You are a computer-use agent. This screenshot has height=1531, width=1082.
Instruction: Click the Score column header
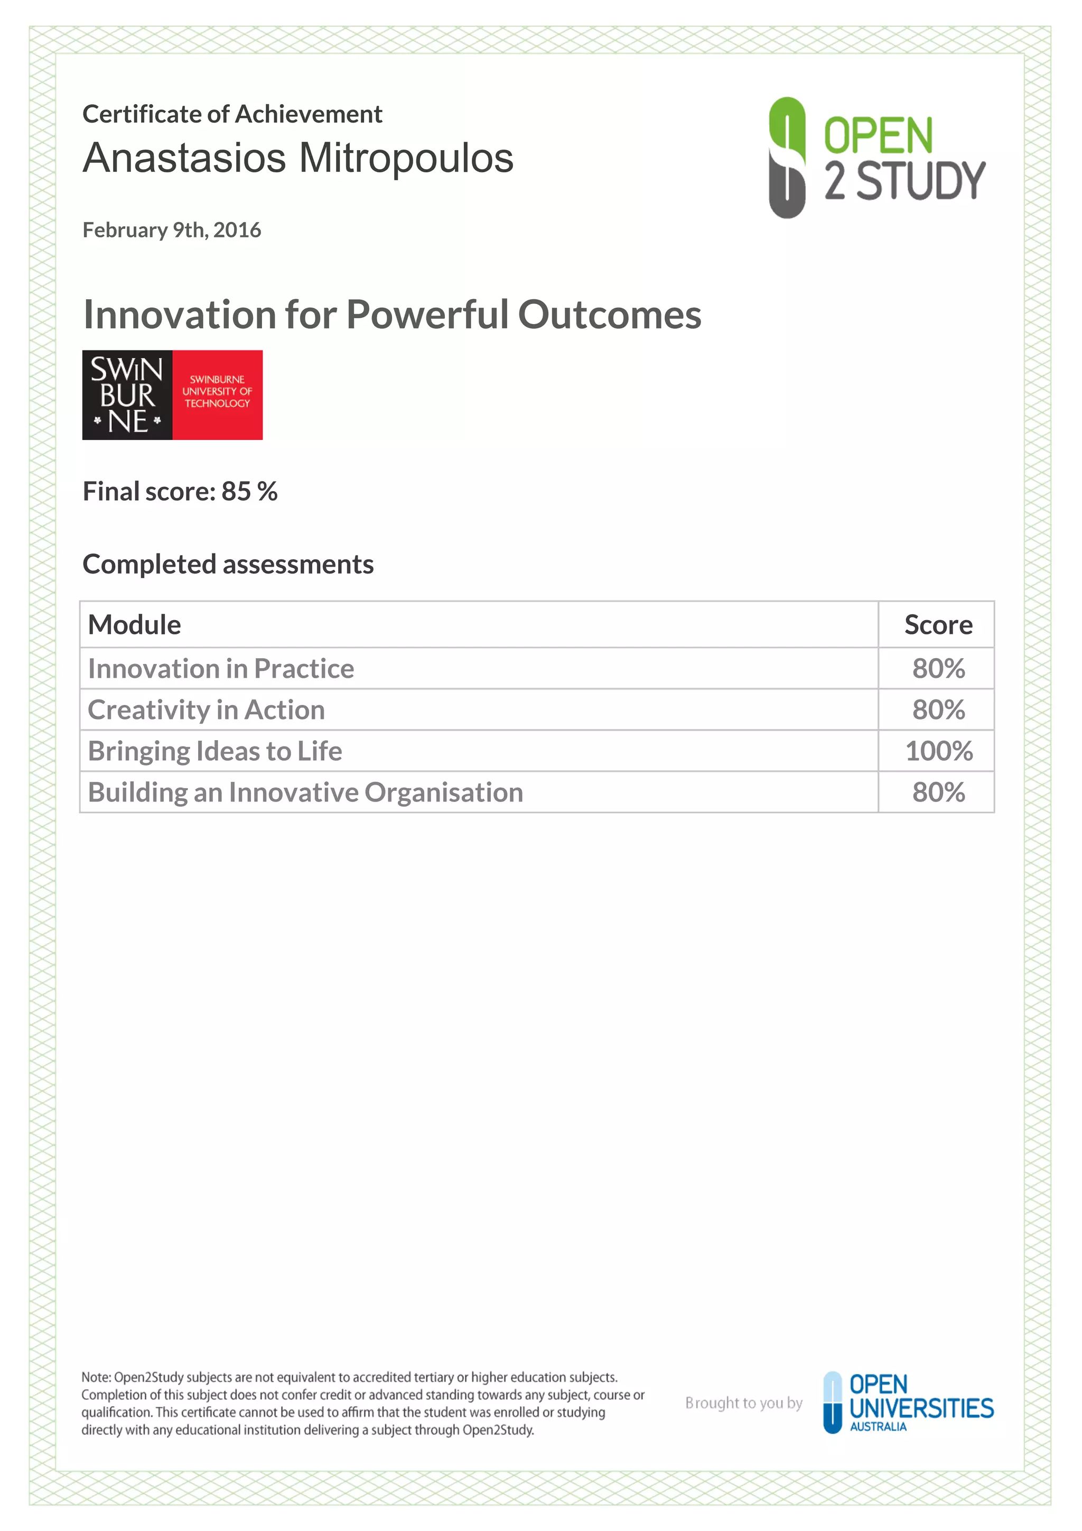click(x=938, y=625)
